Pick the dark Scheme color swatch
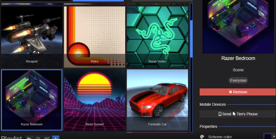This screenshot has width=276, height=139. [x=268, y=137]
